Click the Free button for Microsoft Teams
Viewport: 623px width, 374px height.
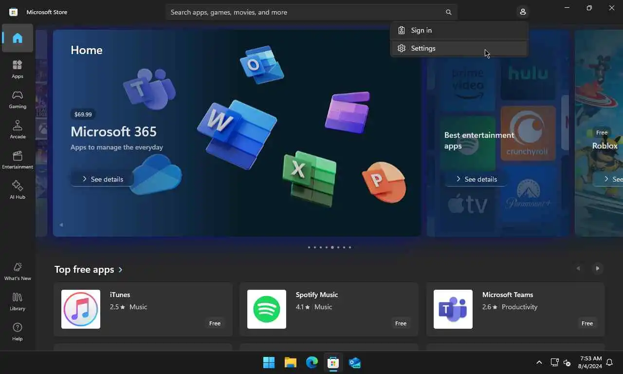click(x=587, y=323)
